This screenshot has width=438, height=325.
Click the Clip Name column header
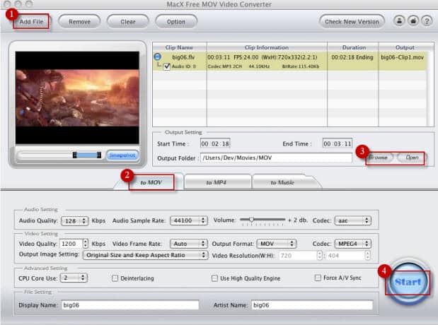click(x=179, y=47)
